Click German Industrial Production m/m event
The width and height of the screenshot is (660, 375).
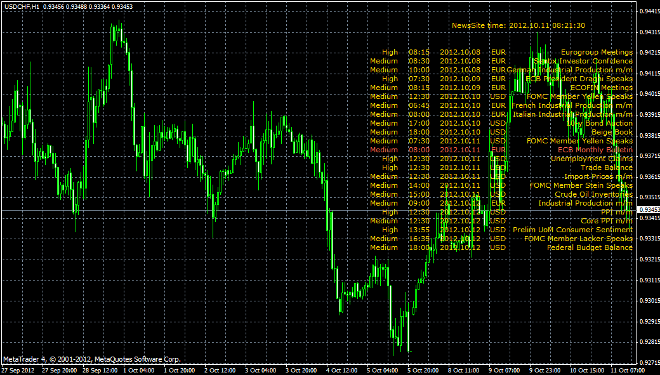pos(569,70)
